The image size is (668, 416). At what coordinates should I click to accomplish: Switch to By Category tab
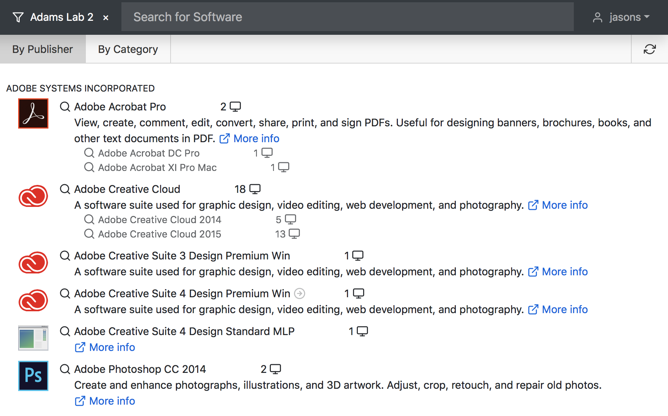point(128,49)
